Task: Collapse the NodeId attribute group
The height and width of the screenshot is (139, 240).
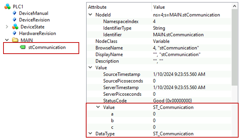Action: pos(90,15)
